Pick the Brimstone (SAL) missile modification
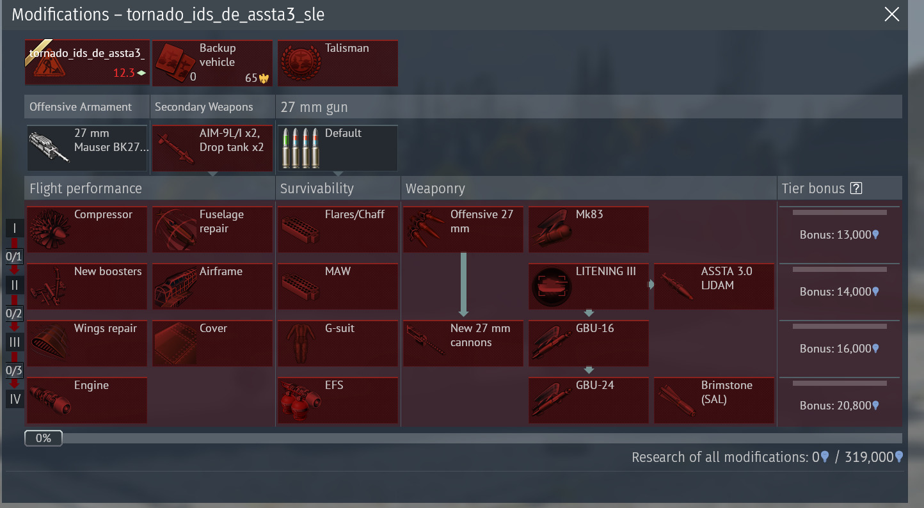 [x=713, y=400]
